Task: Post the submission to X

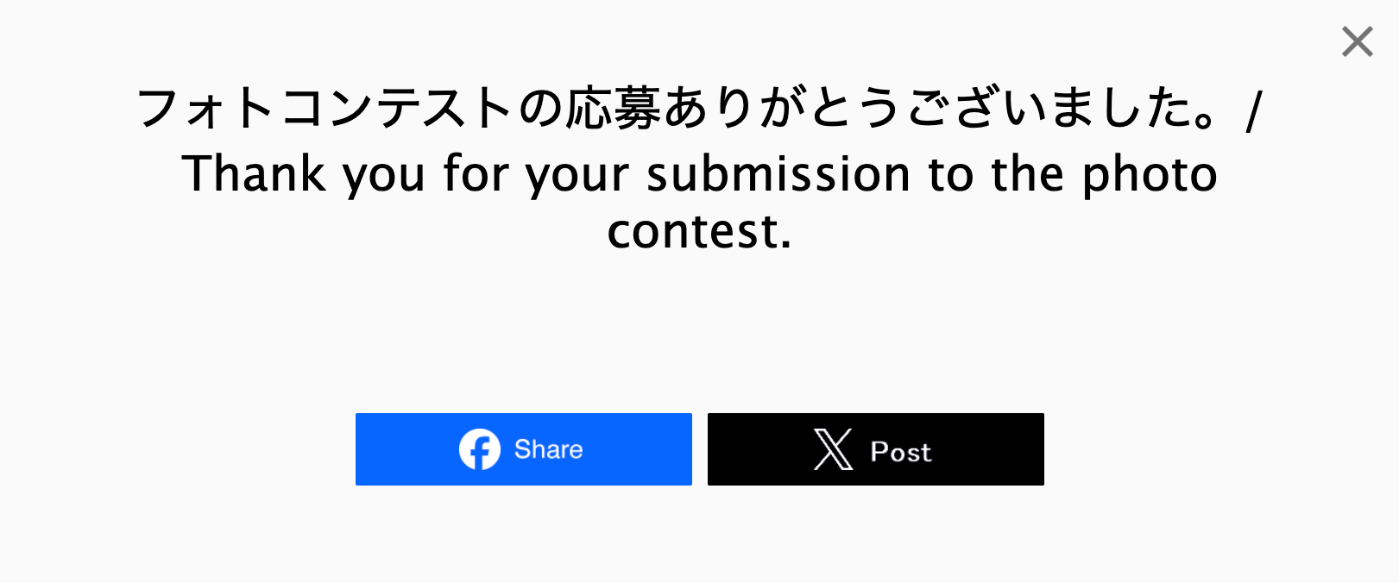Action: point(875,449)
